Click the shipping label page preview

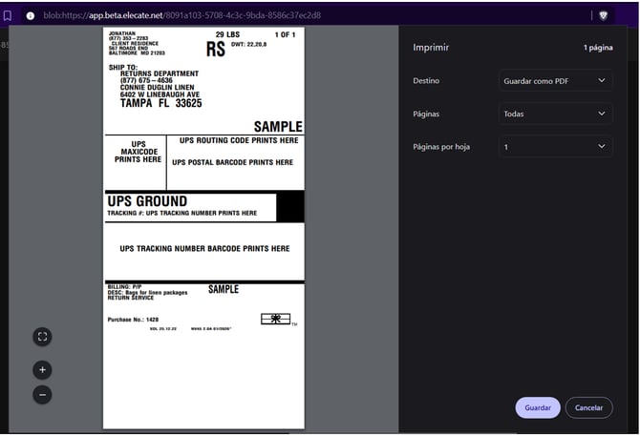pos(203,227)
